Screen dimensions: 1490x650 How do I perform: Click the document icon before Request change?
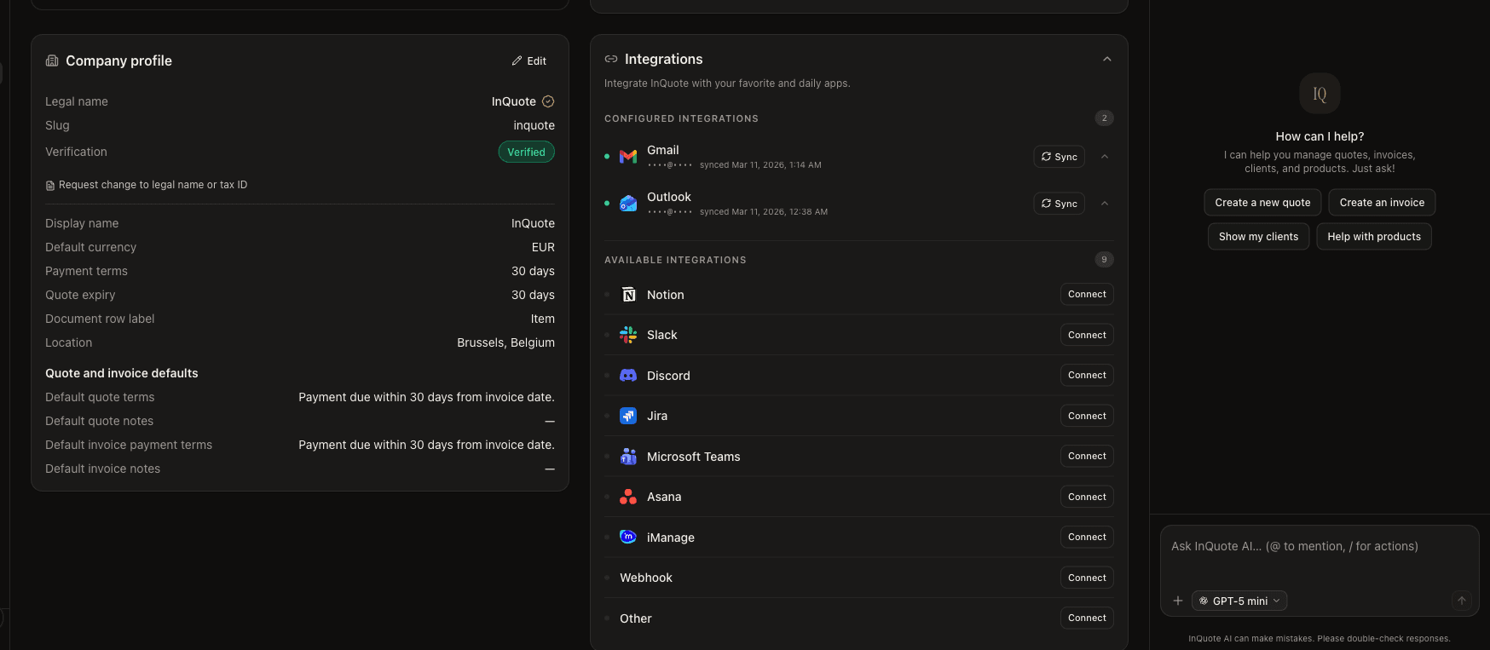tap(50, 186)
